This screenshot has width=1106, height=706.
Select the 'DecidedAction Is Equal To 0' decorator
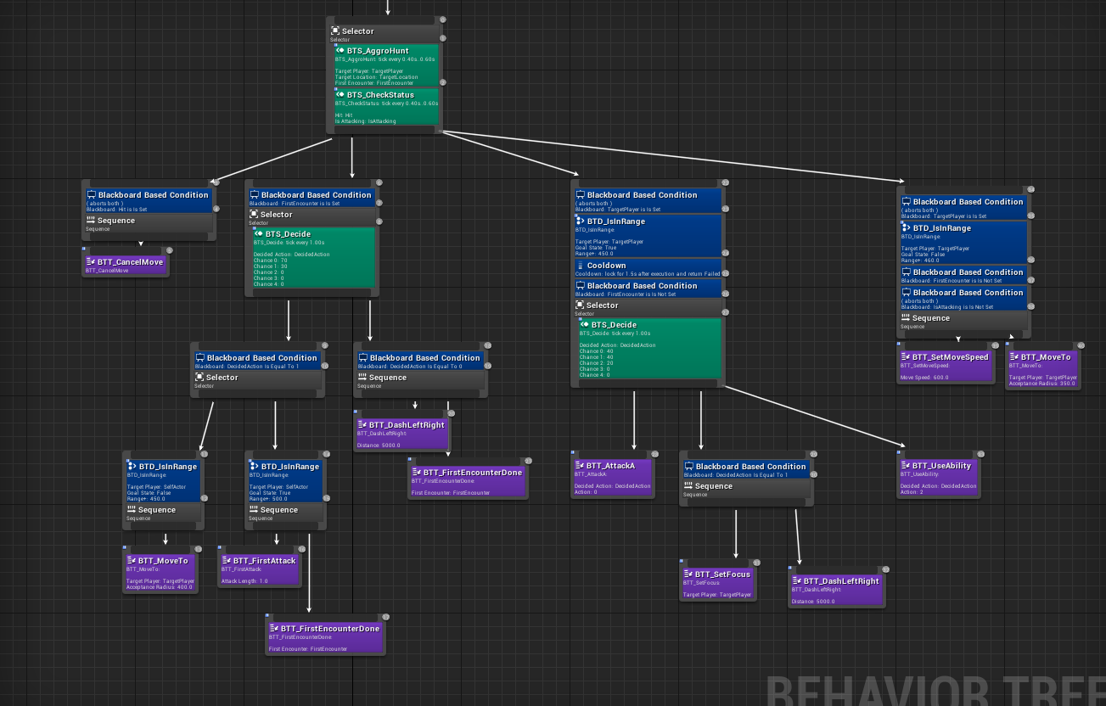pyautogui.click(x=420, y=361)
